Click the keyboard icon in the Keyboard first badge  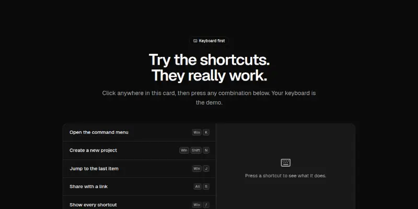195,41
